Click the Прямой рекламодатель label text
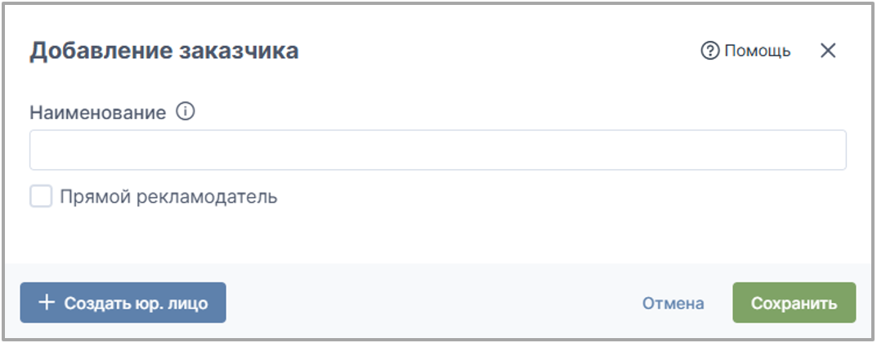 [168, 197]
